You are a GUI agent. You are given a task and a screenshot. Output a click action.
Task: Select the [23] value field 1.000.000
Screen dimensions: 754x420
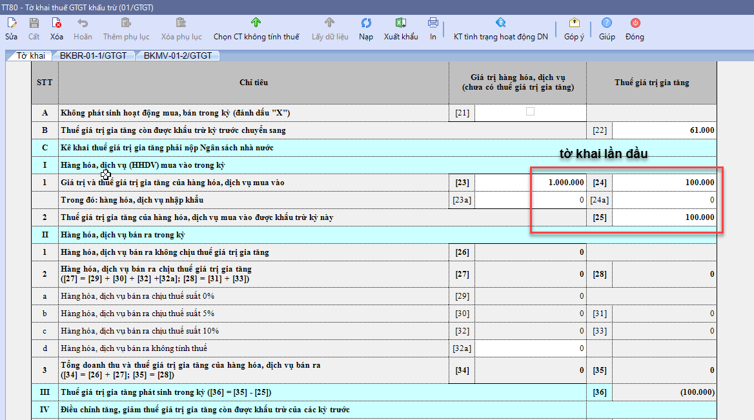(531, 183)
